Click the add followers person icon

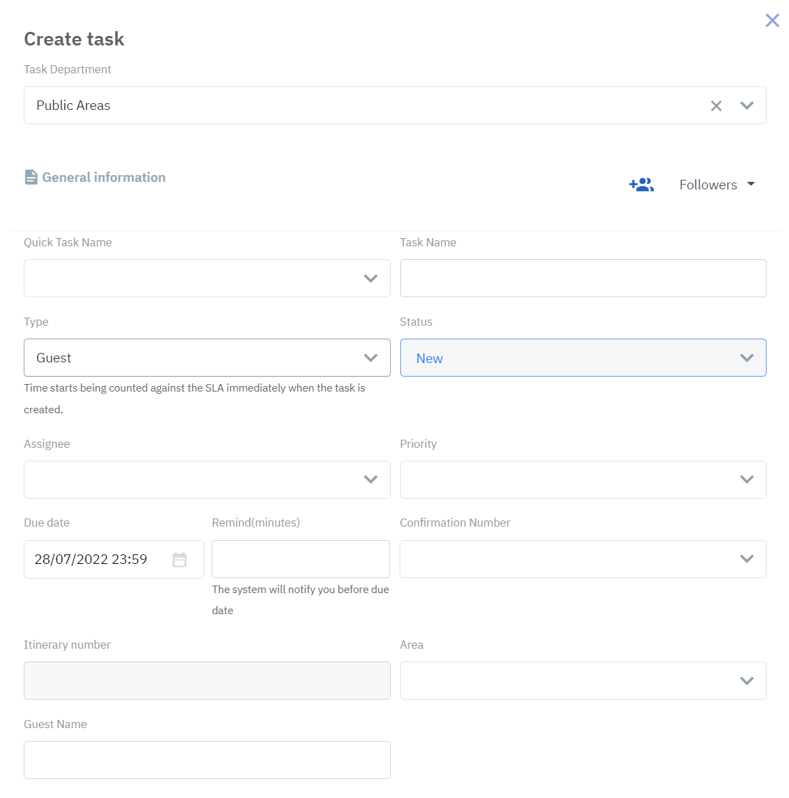[x=641, y=185]
